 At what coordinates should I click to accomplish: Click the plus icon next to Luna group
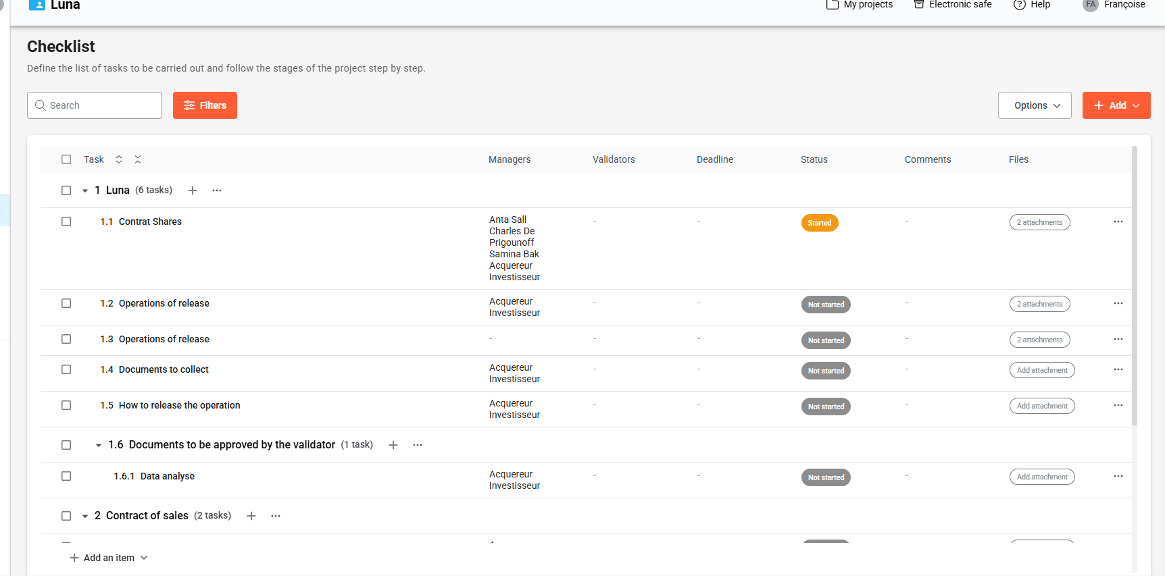[193, 190]
